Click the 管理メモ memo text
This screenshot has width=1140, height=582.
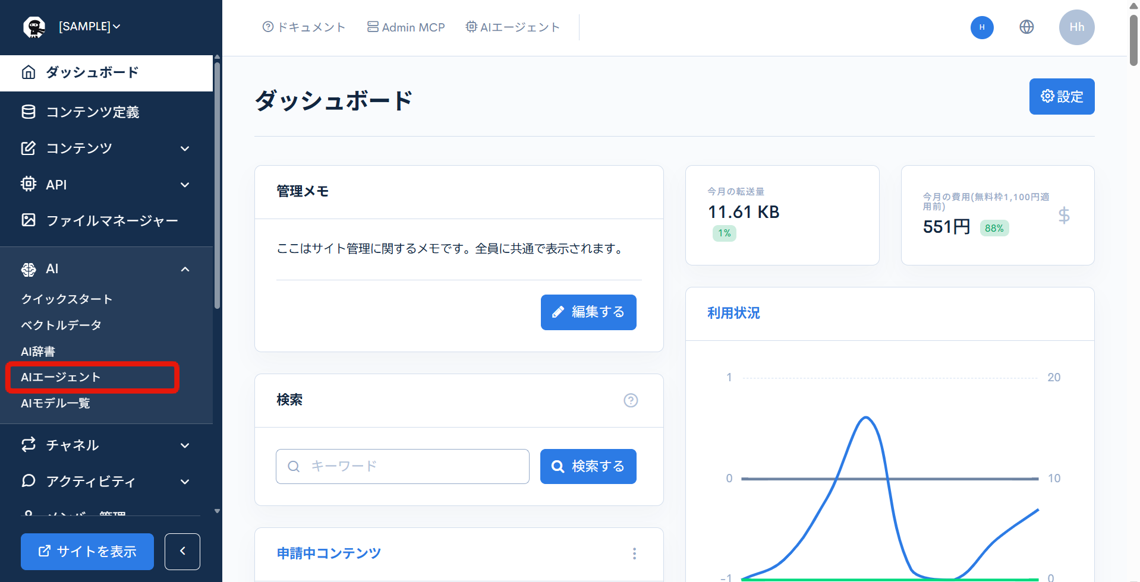(452, 248)
